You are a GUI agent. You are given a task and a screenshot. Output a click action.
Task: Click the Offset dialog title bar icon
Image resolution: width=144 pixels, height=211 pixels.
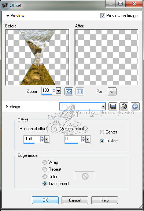coord(4,5)
